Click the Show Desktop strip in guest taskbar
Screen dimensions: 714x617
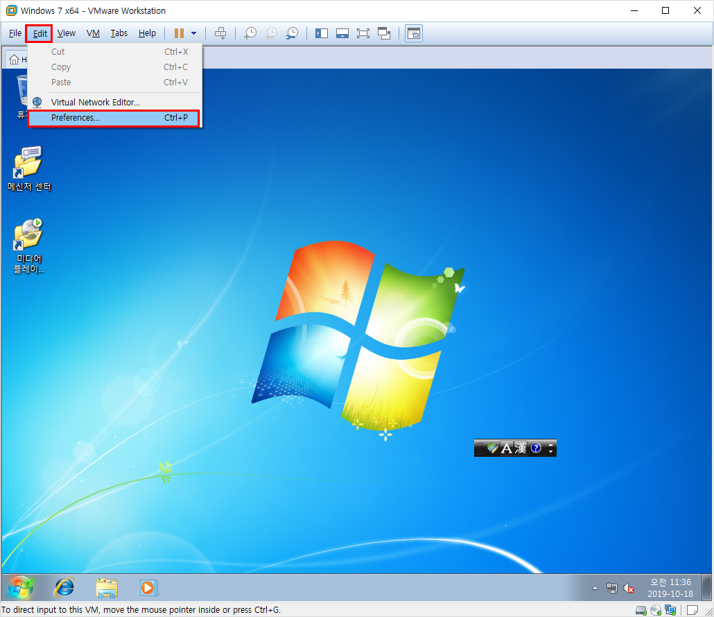(706, 588)
